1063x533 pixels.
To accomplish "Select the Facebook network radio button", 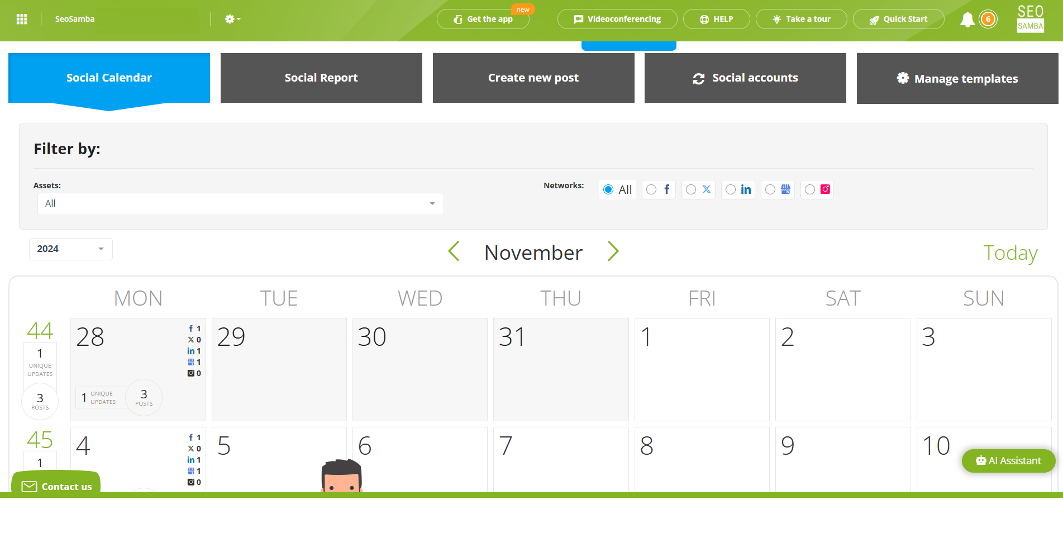I will click(x=651, y=189).
